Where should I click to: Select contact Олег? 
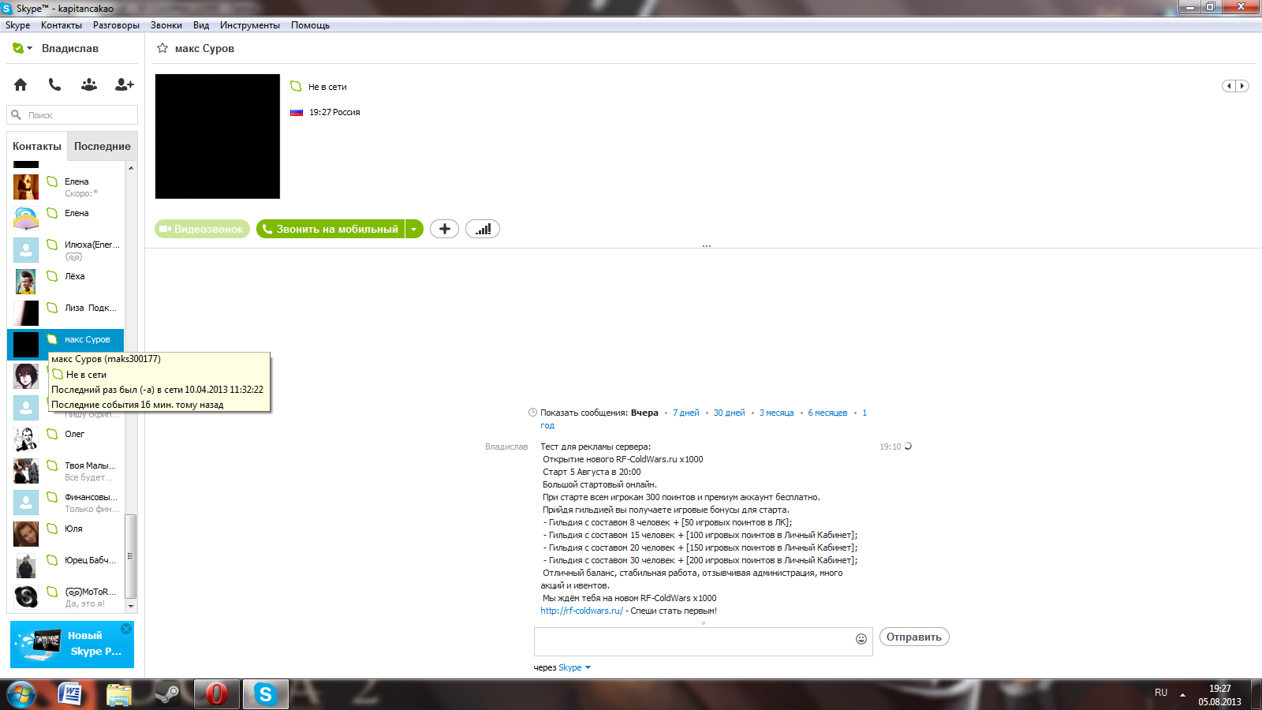point(66,439)
